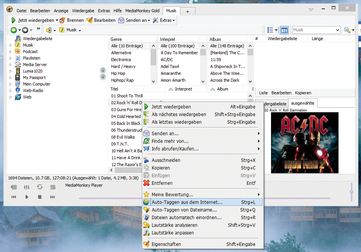
Task: Select Web-Radio in the tree
Action: coord(33,90)
